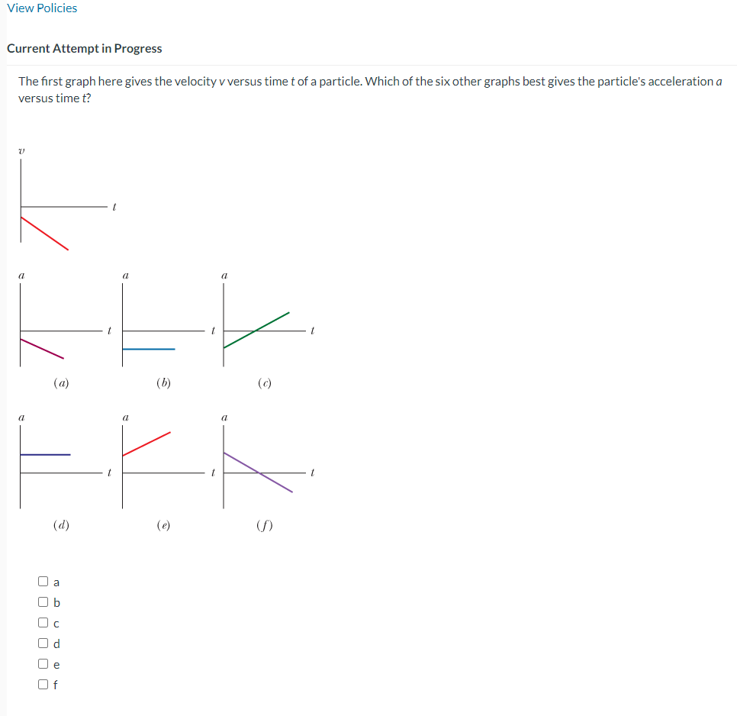
Task: Check the answer option 'e' checkbox
Action: [43, 663]
